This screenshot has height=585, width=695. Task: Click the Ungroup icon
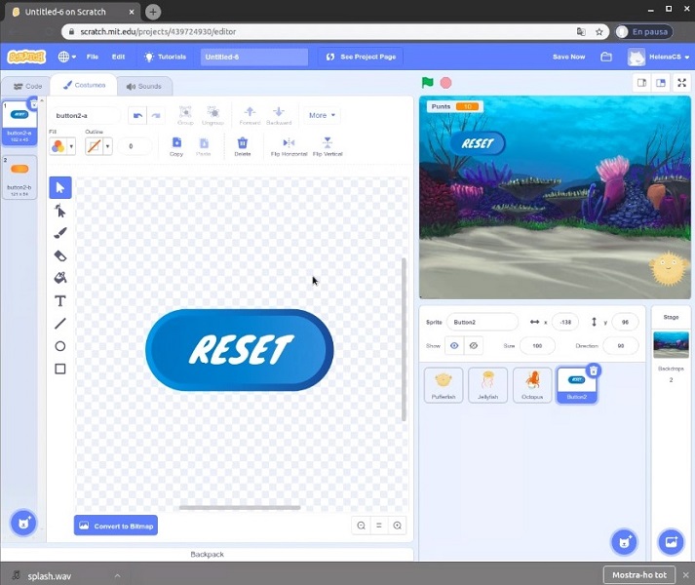pyautogui.click(x=212, y=115)
